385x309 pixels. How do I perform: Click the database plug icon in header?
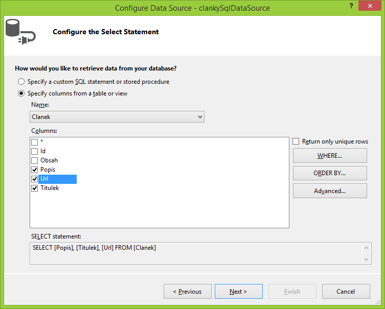20,32
